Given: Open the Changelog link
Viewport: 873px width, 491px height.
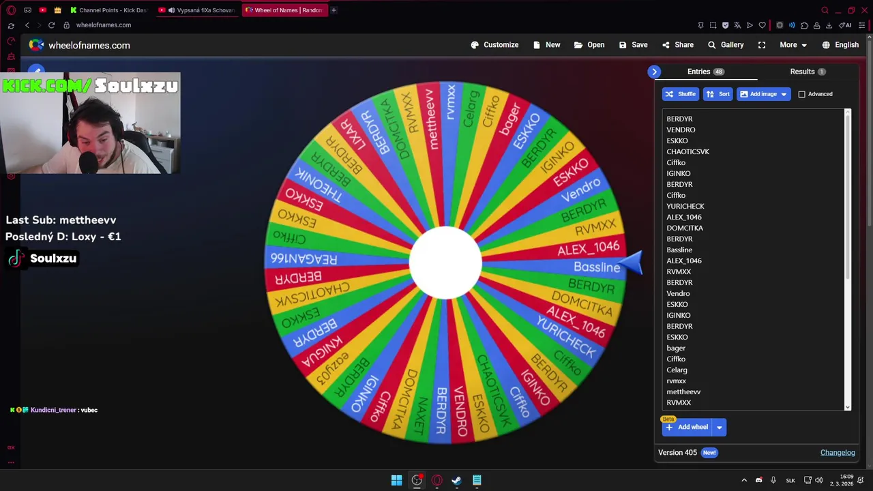Looking at the screenshot, I should point(838,453).
